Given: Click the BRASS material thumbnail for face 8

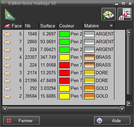Looking at the screenshot, I should (x=89, y=65).
